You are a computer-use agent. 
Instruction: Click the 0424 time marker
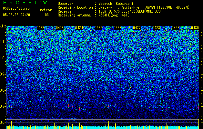coord(79,28)
